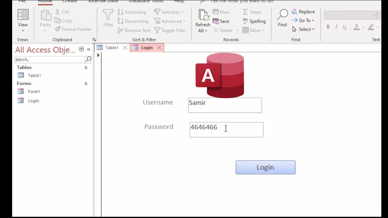The height and width of the screenshot is (218, 388).
Task: Toggle Bold text formatting
Action: (328, 27)
